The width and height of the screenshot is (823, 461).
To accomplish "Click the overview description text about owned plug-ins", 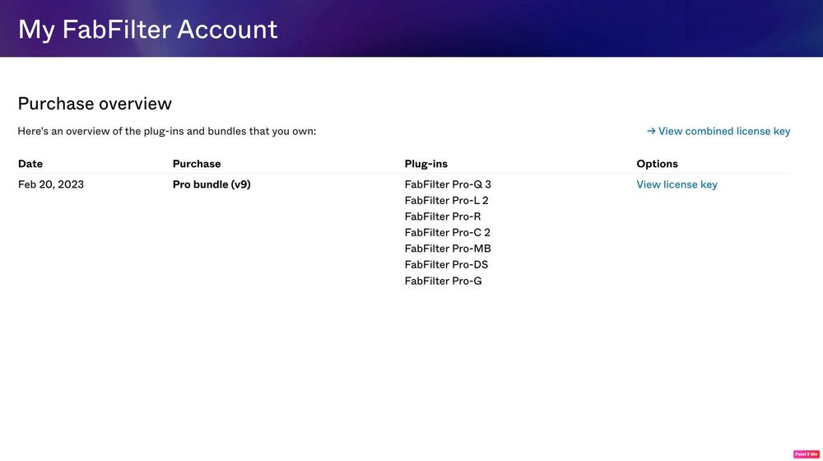I will [x=167, y=131].
